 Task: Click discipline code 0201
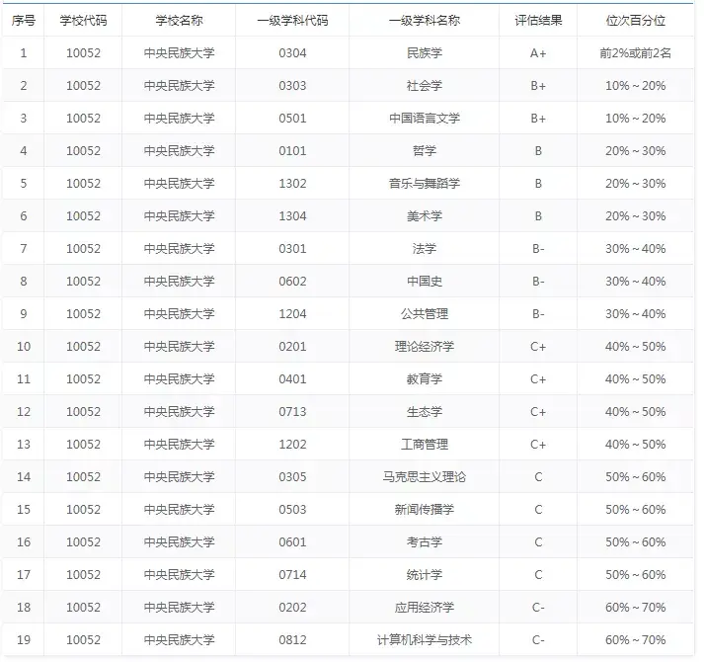[x=292, y=347]
